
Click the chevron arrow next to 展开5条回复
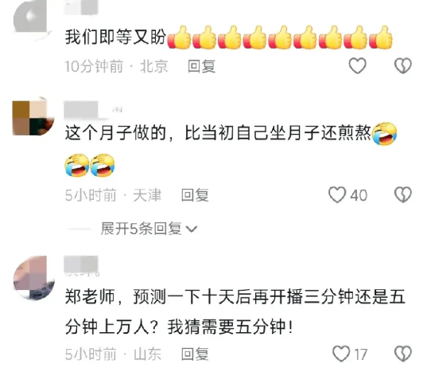[x=192, y=229]
